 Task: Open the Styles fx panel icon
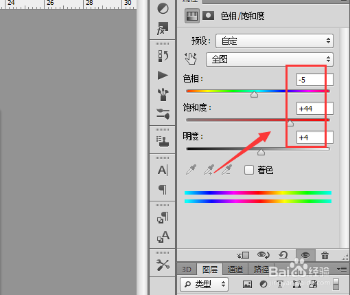pos(163,28)
